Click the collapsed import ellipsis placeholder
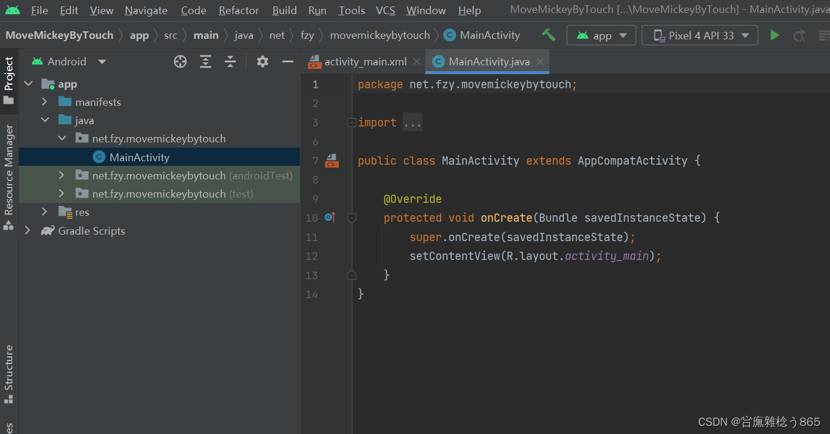Screen dimensions: 830x434 (412, 122)
